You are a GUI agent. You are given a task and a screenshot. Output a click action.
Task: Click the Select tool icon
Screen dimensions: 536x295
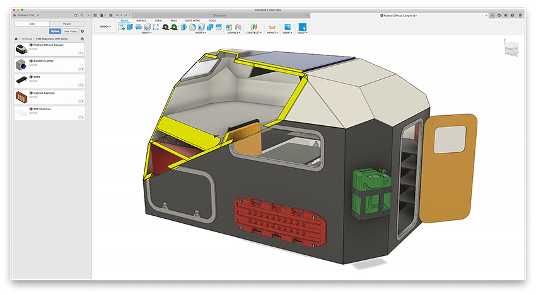coord(302,27)
